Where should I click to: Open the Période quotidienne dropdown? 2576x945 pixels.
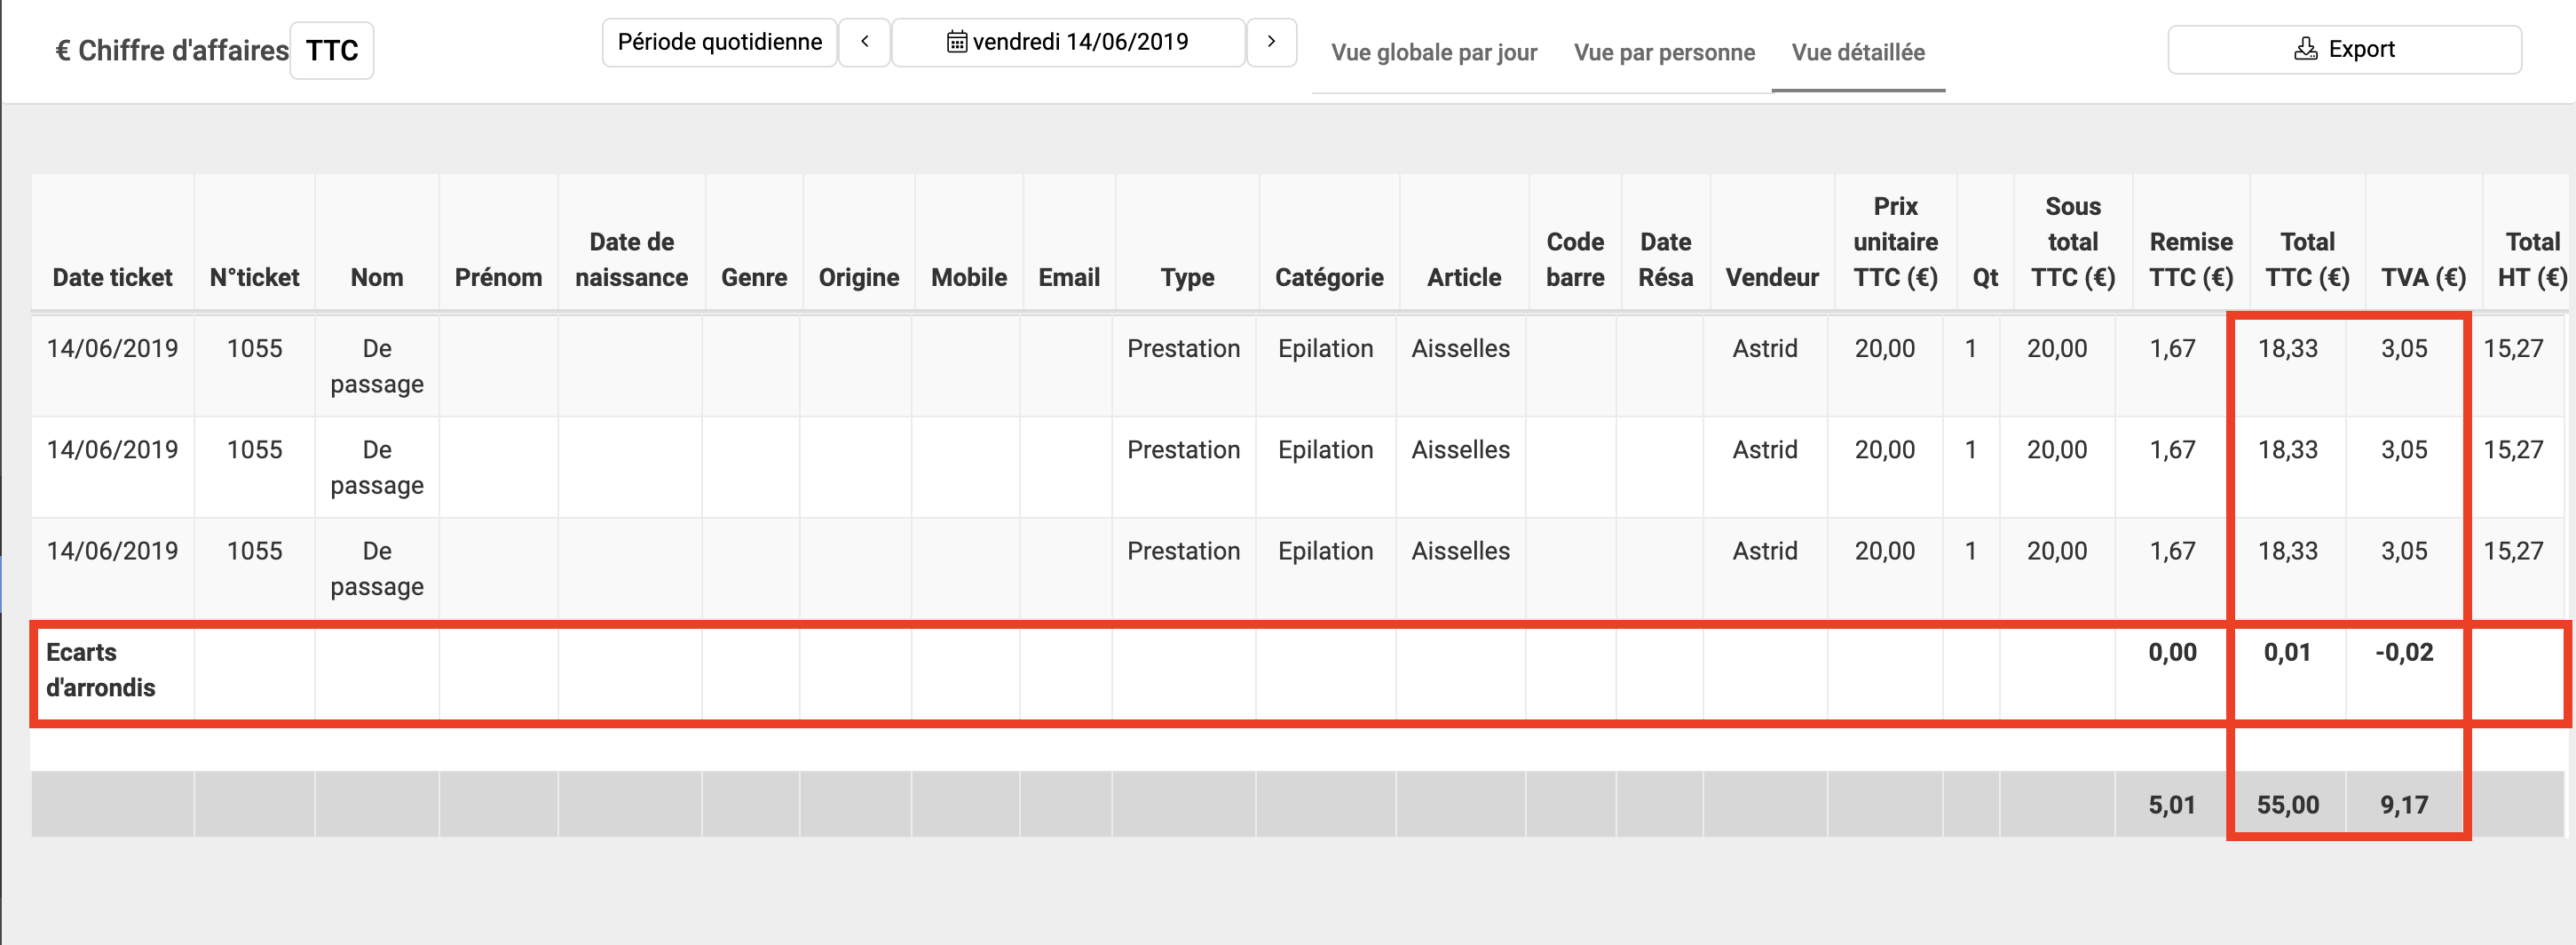click(719, 42)
